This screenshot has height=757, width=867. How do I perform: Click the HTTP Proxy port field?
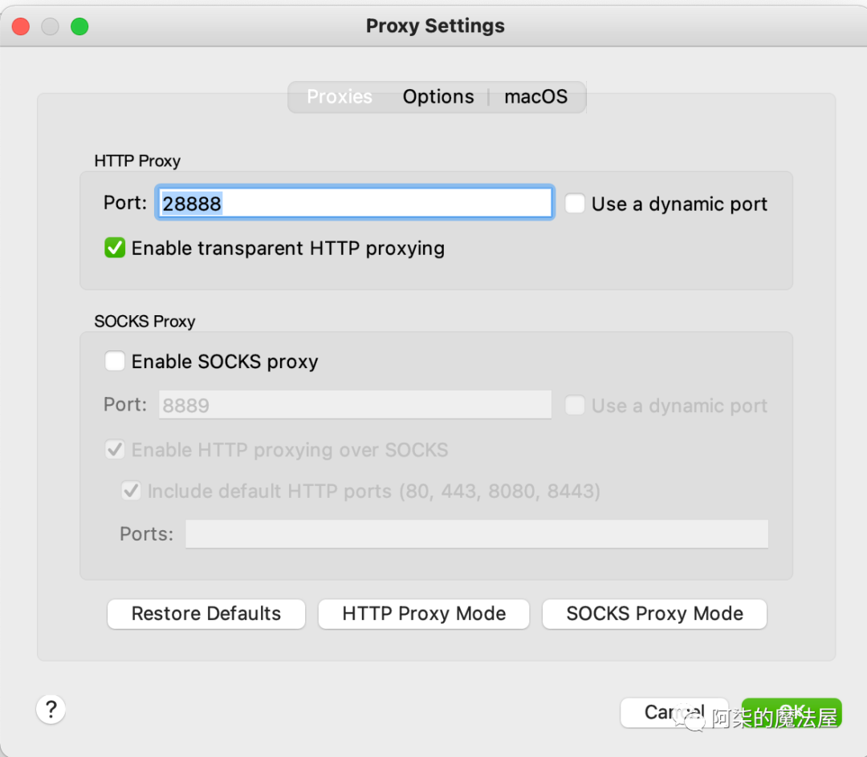[356, 204]
